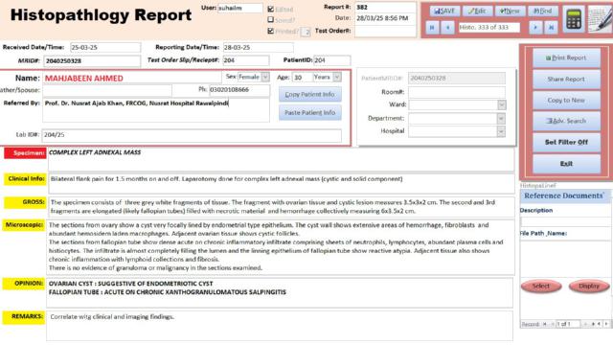Click the Find binoculars button

click(x=543, y=11)
